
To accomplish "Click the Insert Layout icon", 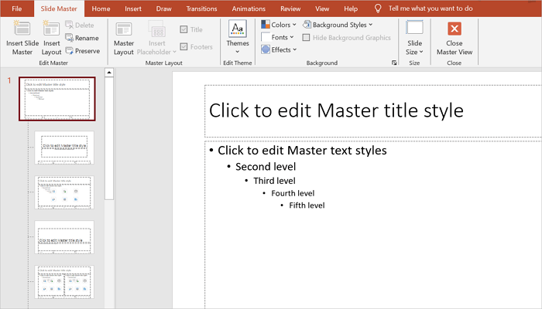I will coord(51,28).
